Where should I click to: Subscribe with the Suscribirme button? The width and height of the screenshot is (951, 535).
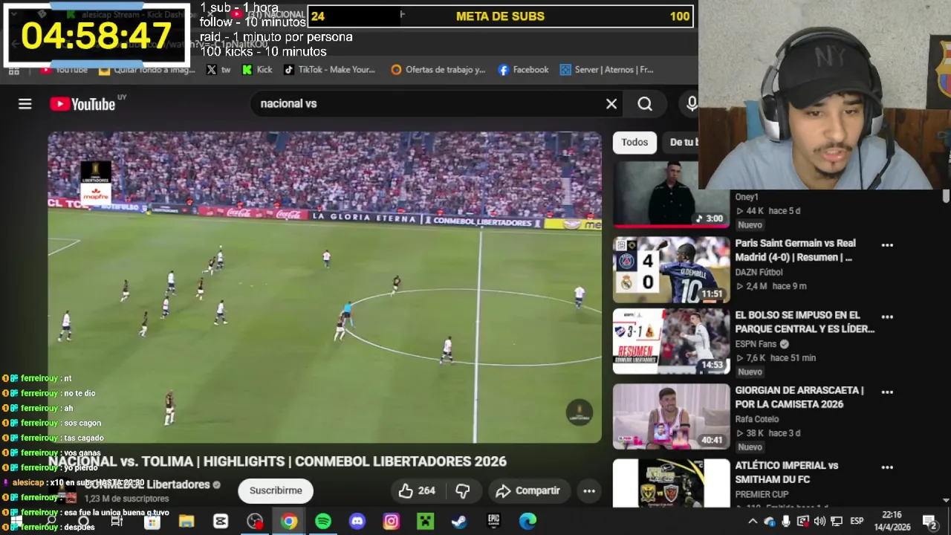click(276, 490)
